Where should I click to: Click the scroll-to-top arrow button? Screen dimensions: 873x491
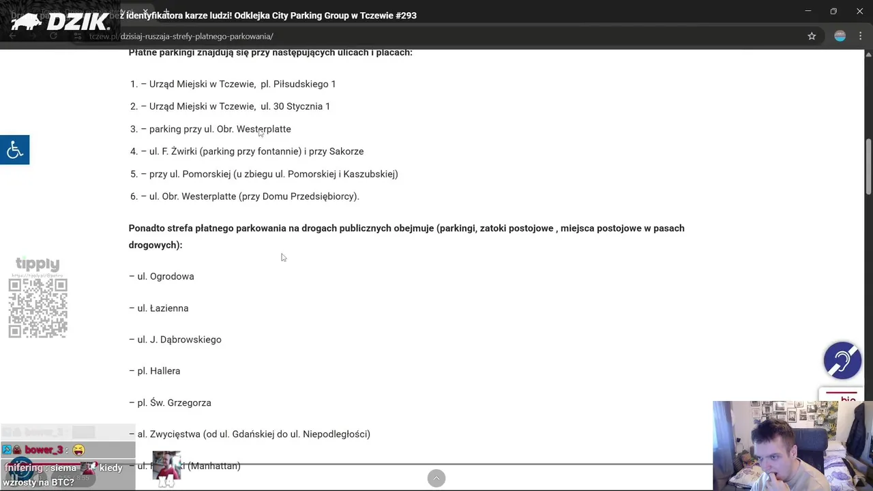[x=436, y=478]
